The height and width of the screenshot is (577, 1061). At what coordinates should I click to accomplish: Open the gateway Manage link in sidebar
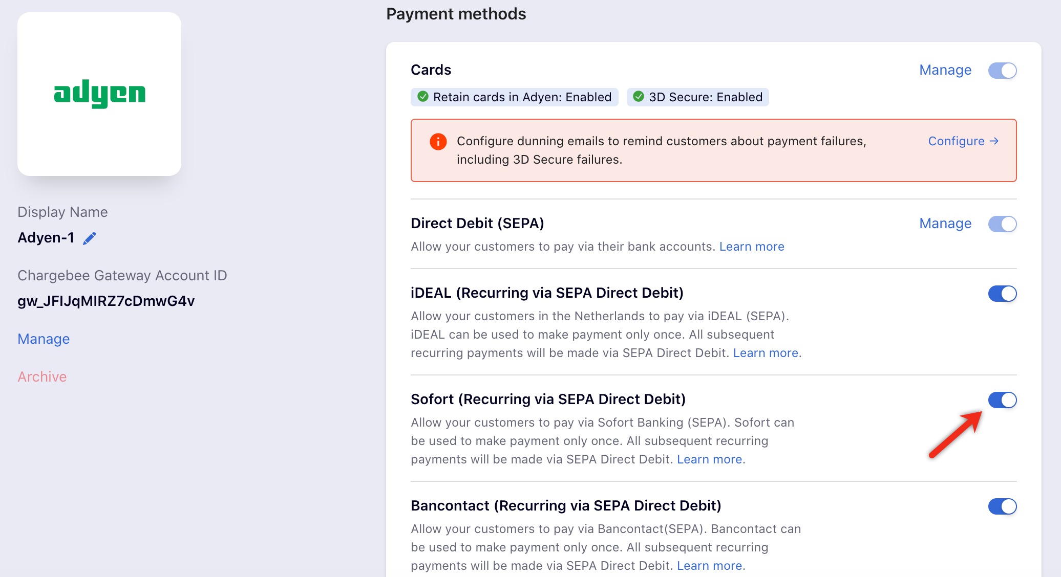click(x=44, y=339)
